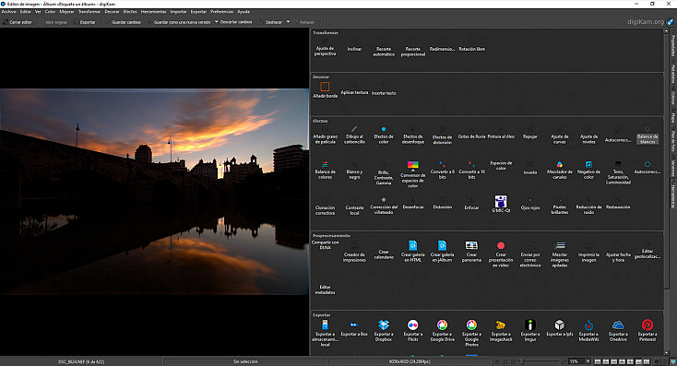677x366 pixels.
Task: Click Crear galería en HTML
Action: tap(413, 252)
